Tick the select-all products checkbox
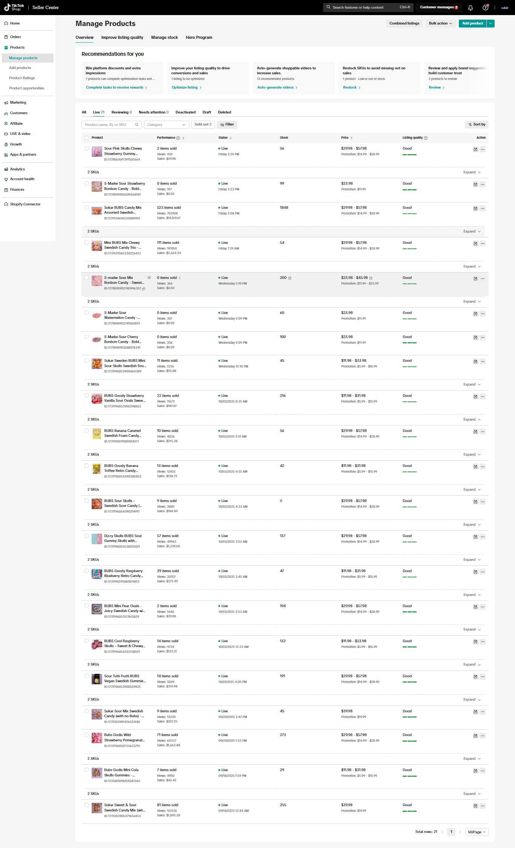The image size is (515, 848). [87, 138]
